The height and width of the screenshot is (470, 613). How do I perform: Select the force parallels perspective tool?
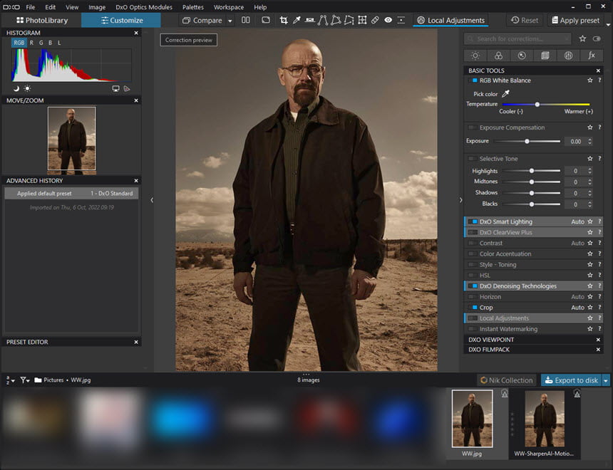point(322,21)
